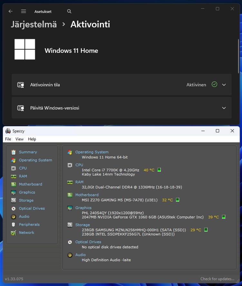Open the File menu in Speccy
Screen dimensions: 242x286
click(x=8, y=139)
